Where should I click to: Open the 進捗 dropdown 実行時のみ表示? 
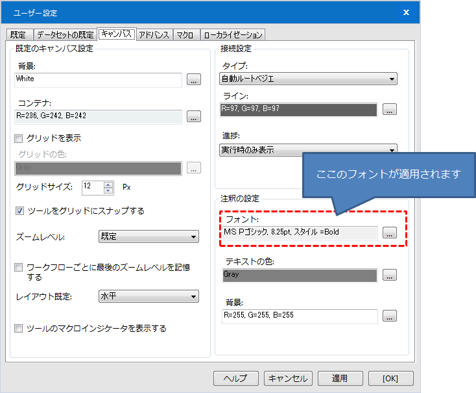click(x=308, y=150)
